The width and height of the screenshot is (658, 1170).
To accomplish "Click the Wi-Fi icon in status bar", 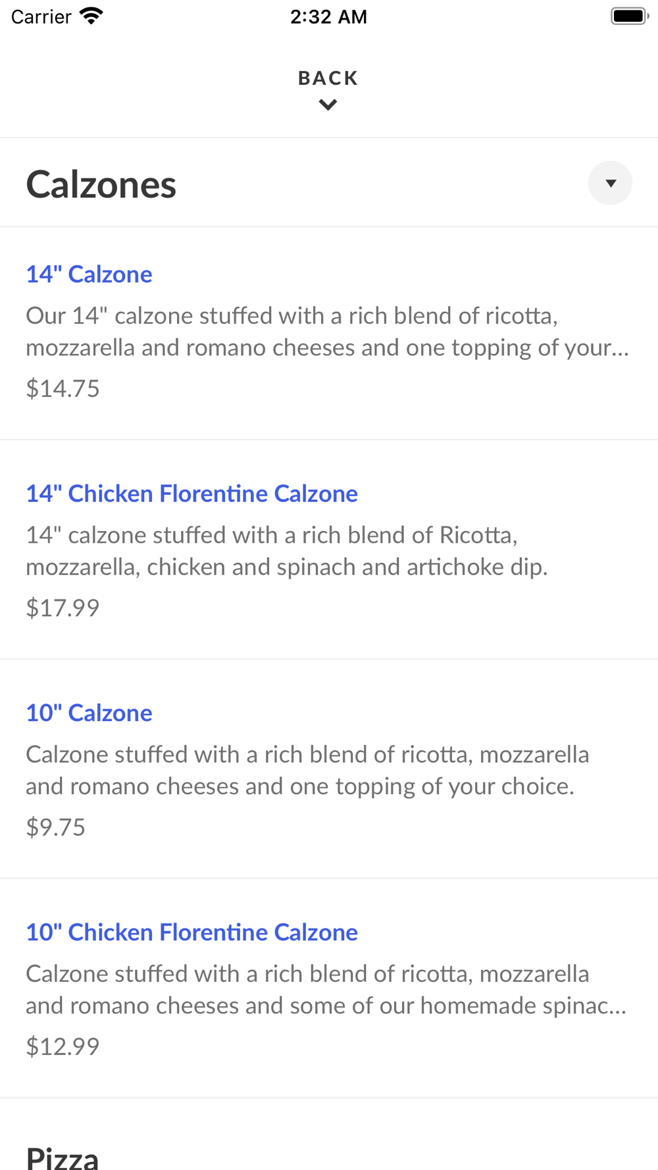I will (x=91, y=16).
